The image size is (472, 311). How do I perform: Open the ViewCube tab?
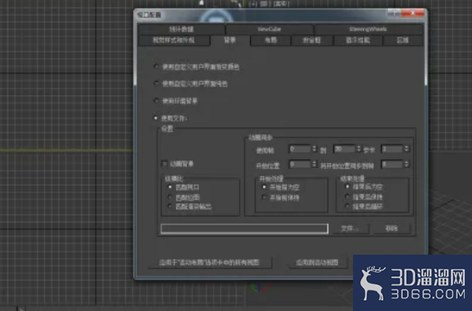pos(269,29)
